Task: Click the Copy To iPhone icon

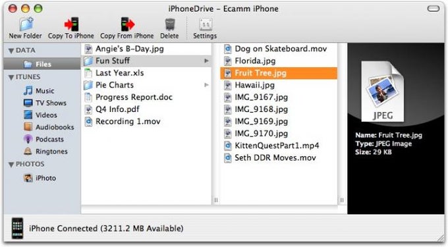Action: tap(71, 24)
